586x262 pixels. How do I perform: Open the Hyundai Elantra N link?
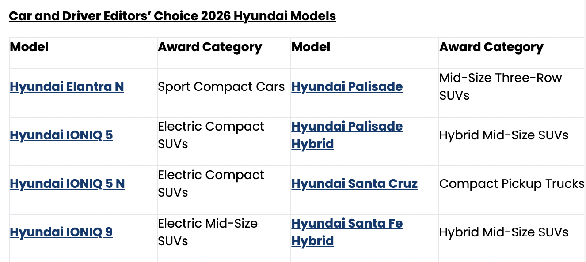67,86
